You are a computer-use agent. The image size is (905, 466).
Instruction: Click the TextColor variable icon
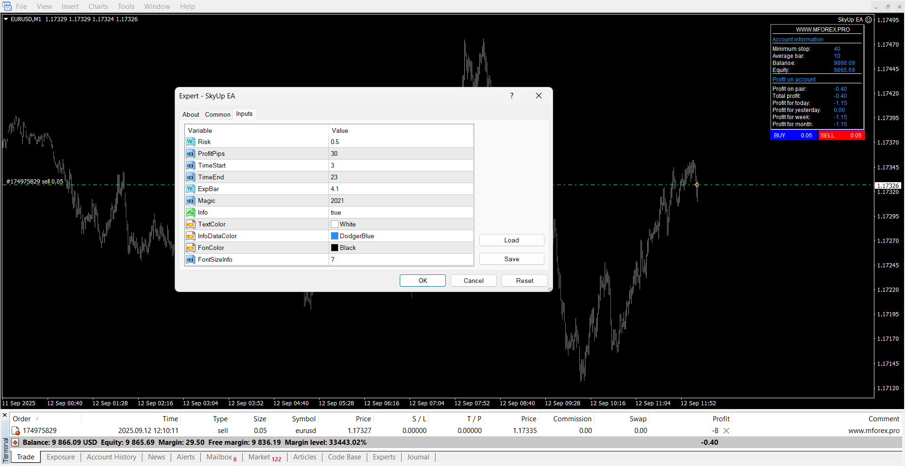pos(190,224)
